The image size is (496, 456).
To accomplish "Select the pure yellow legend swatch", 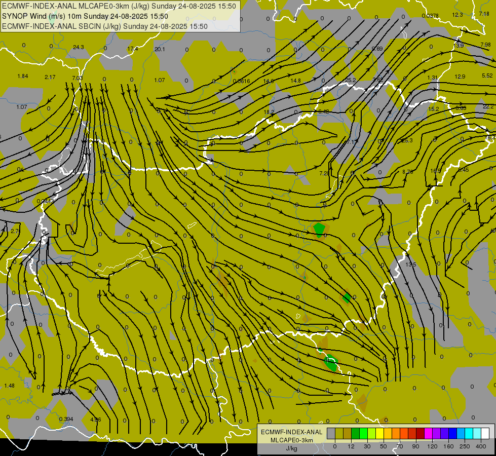I will [379, 434].
